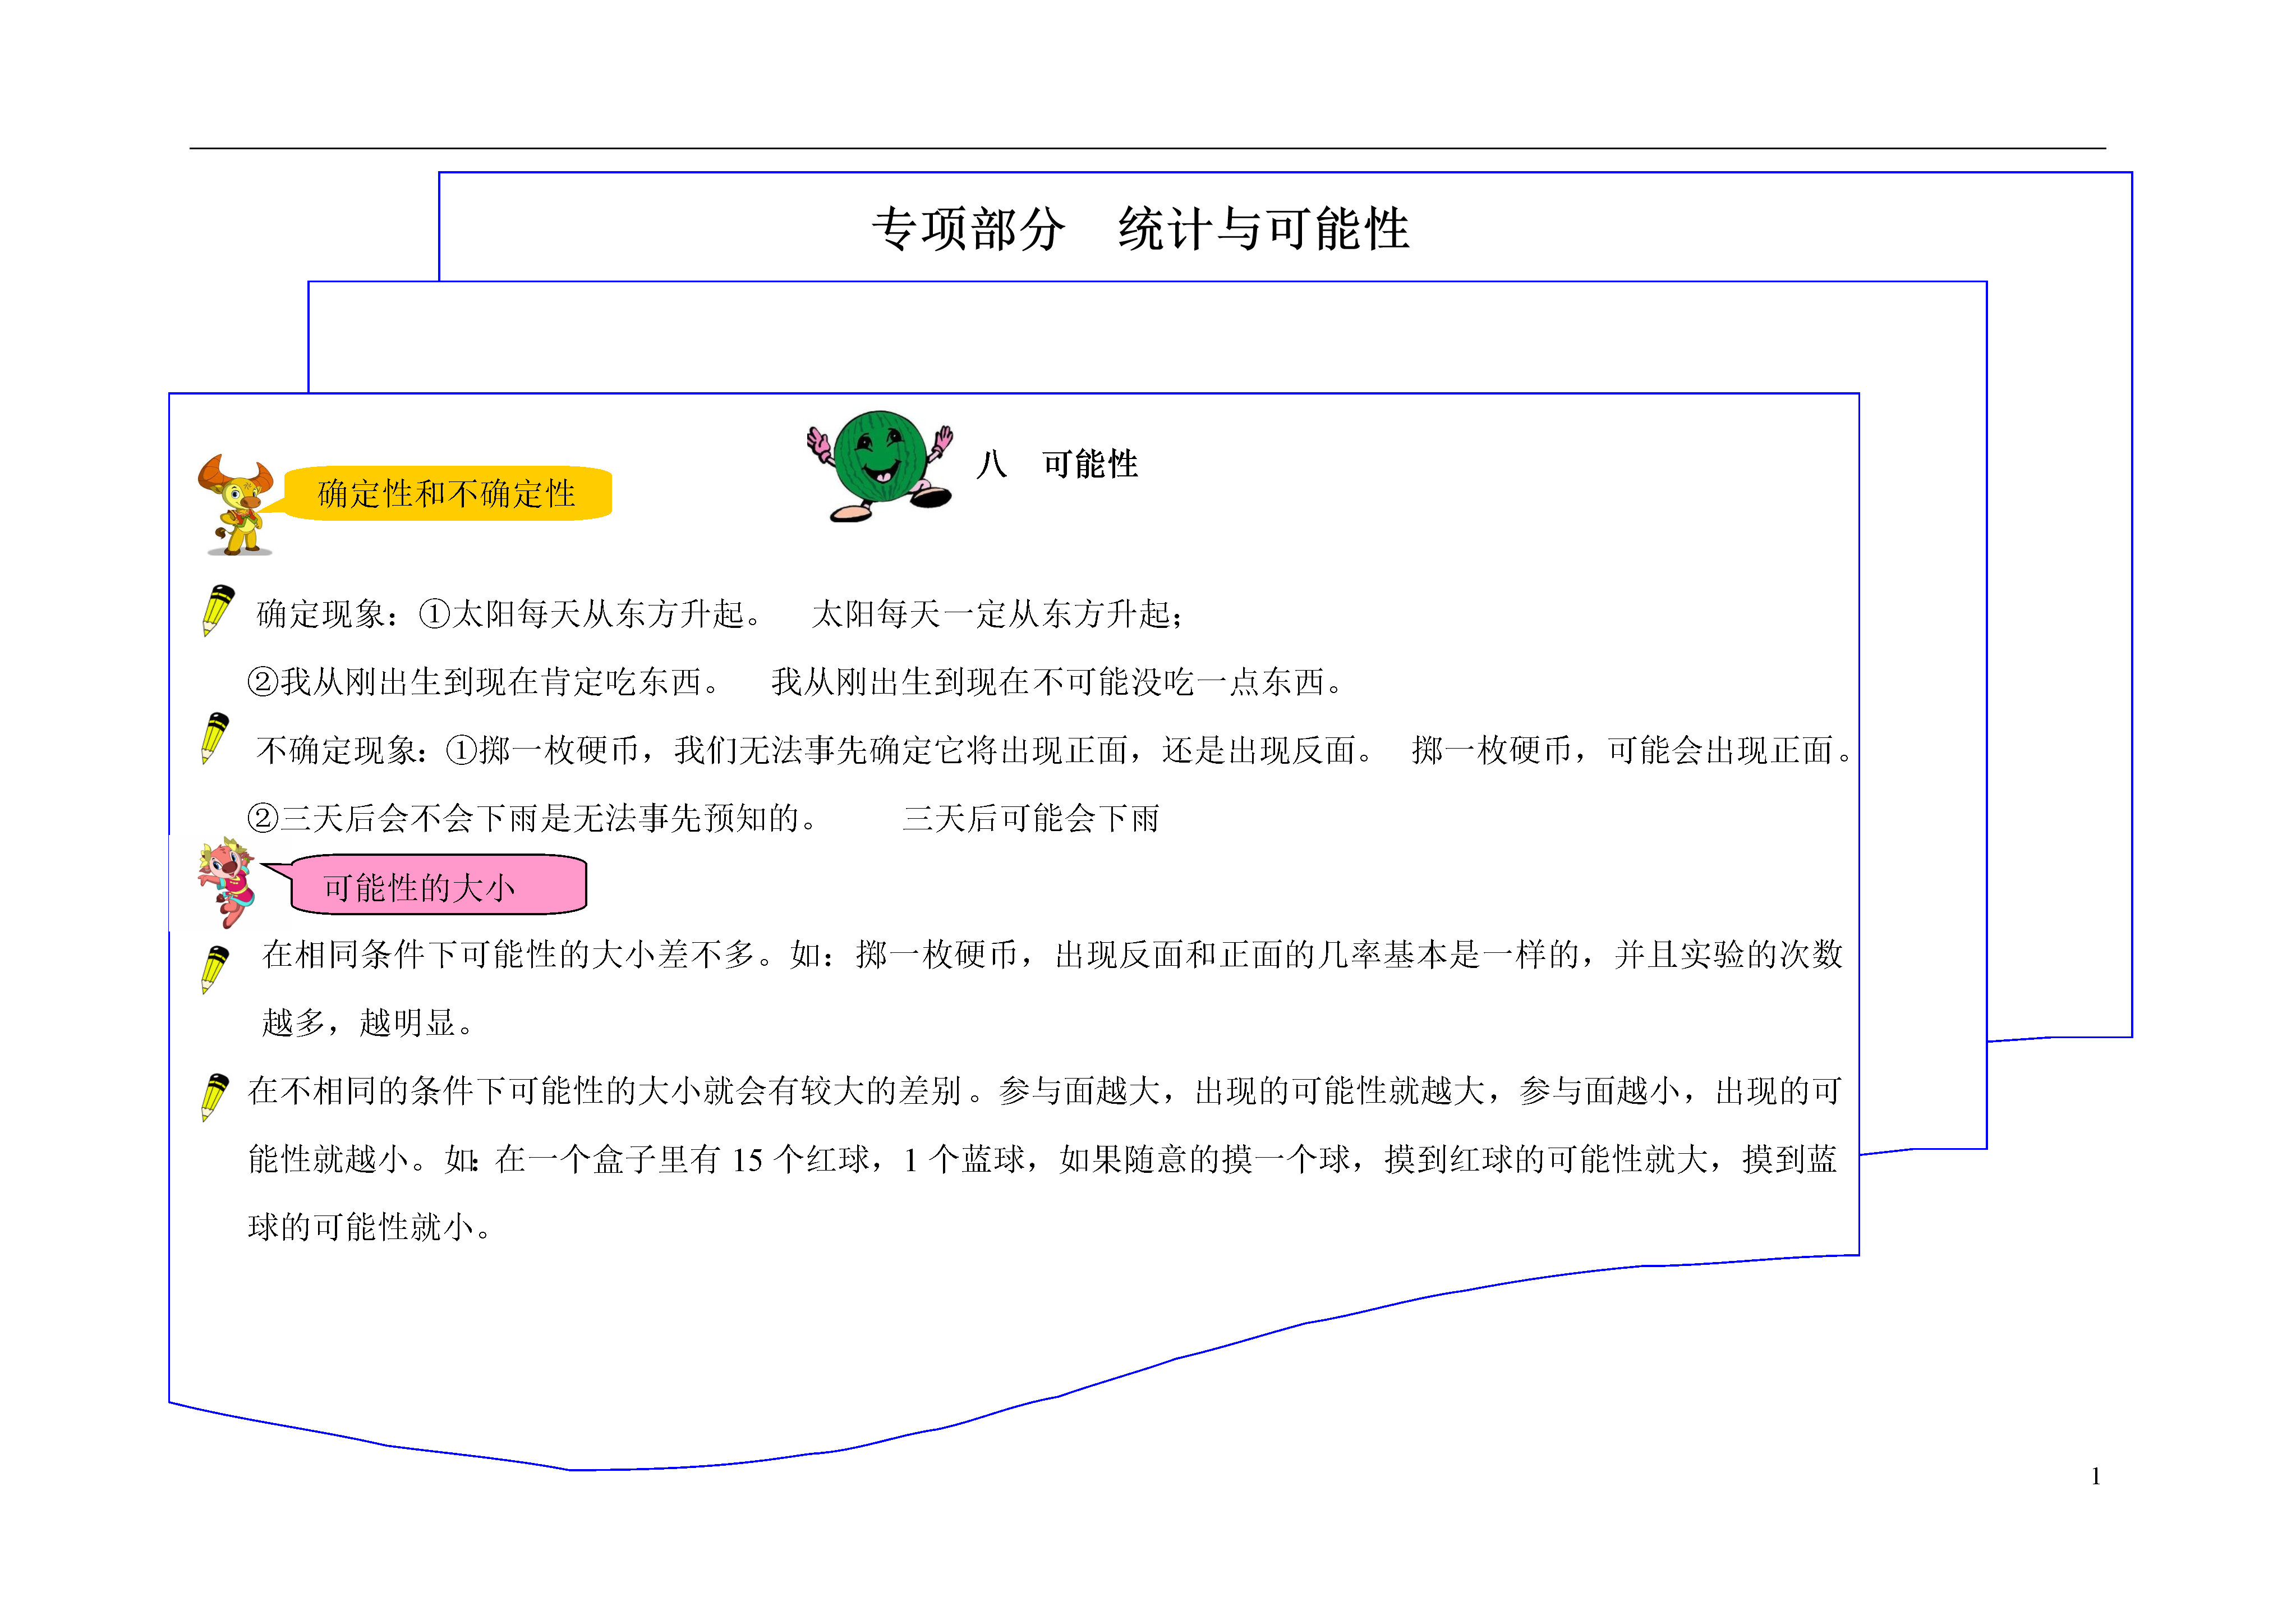Select the yellow 确定性和不确定性 callout
2296x1624 pixels.
[448, 493]
